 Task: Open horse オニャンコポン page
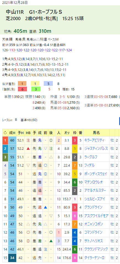94,224
